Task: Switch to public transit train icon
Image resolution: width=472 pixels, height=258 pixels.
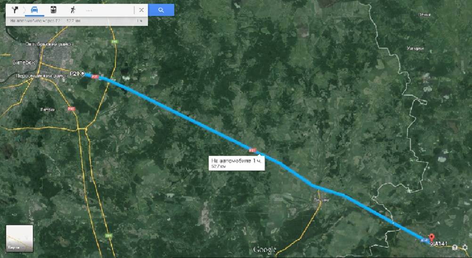Action: pos(53,10)
